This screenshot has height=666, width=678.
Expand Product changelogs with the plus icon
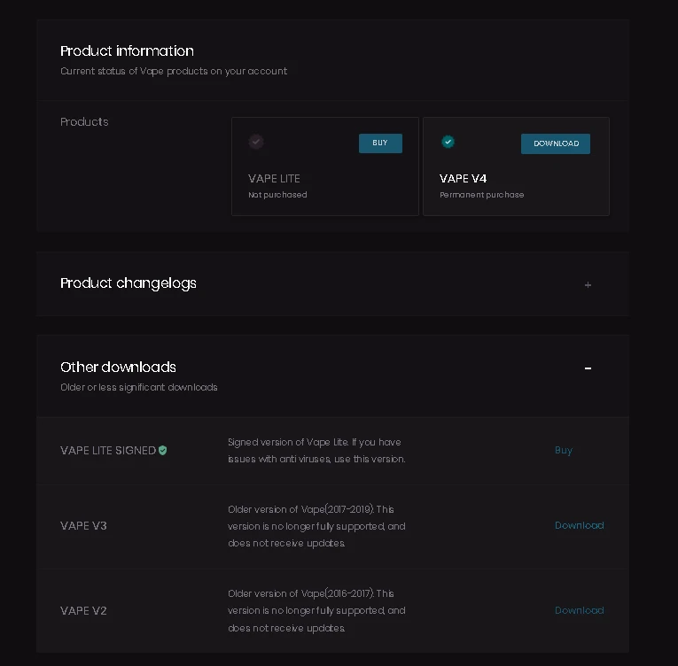[x=588, y=285]
